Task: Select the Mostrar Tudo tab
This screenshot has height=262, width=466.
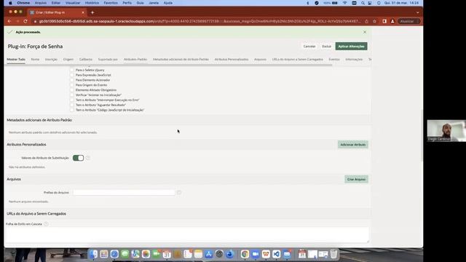Action: click(16, 60)
